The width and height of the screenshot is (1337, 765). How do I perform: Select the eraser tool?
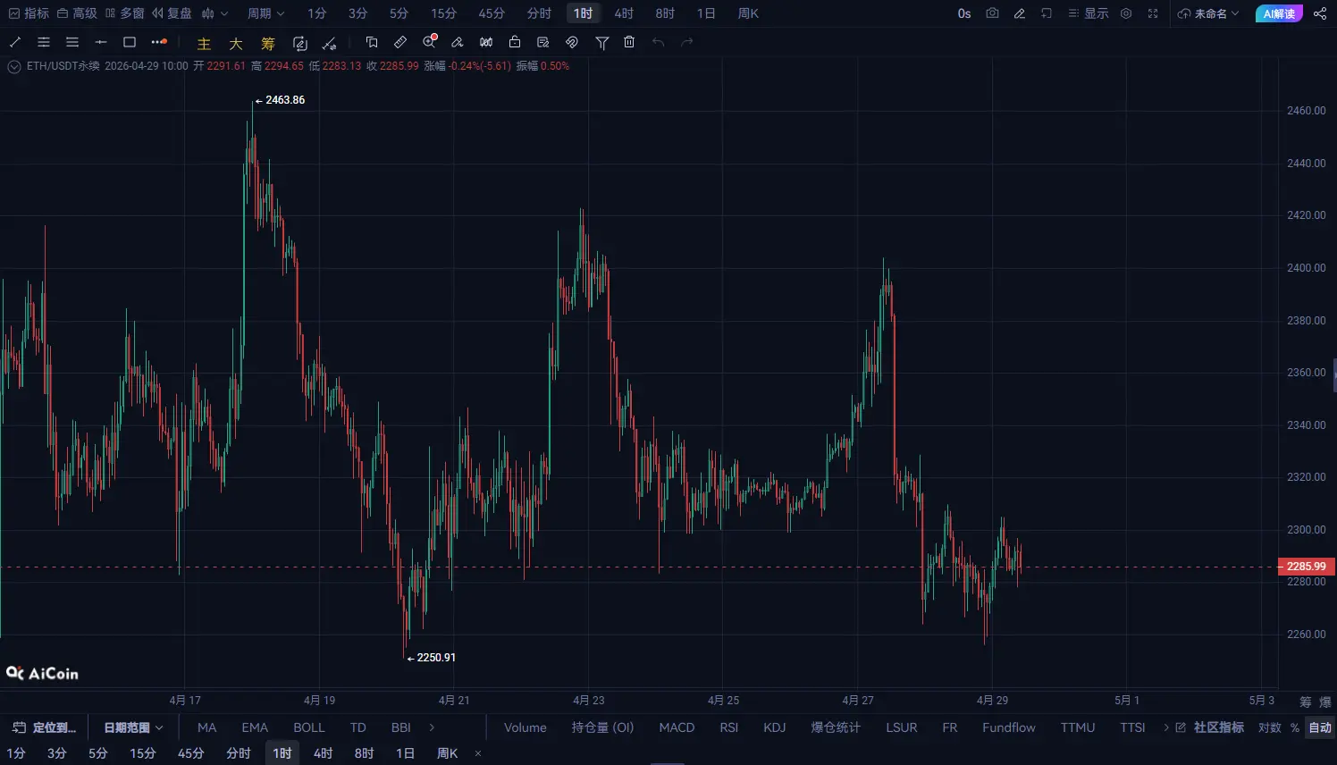(x=458, y=42)
